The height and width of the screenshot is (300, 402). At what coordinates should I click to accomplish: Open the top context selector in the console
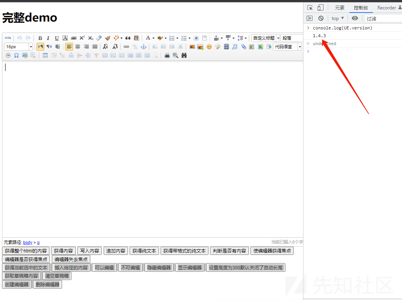[x=338, y=18]
